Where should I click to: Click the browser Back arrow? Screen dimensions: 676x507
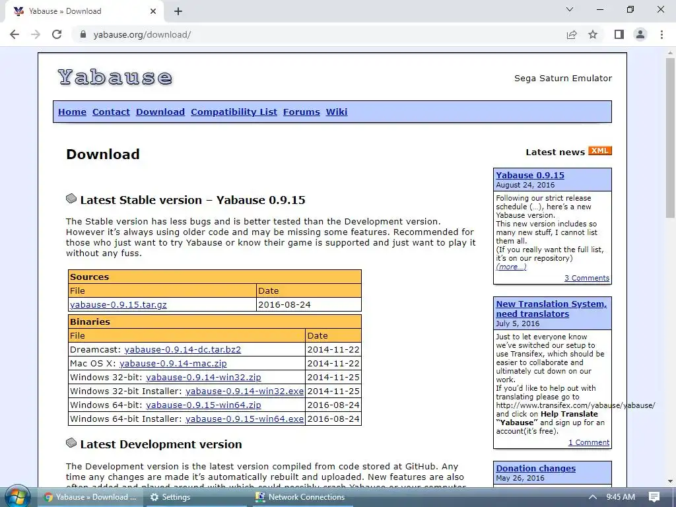click(15, 34)
